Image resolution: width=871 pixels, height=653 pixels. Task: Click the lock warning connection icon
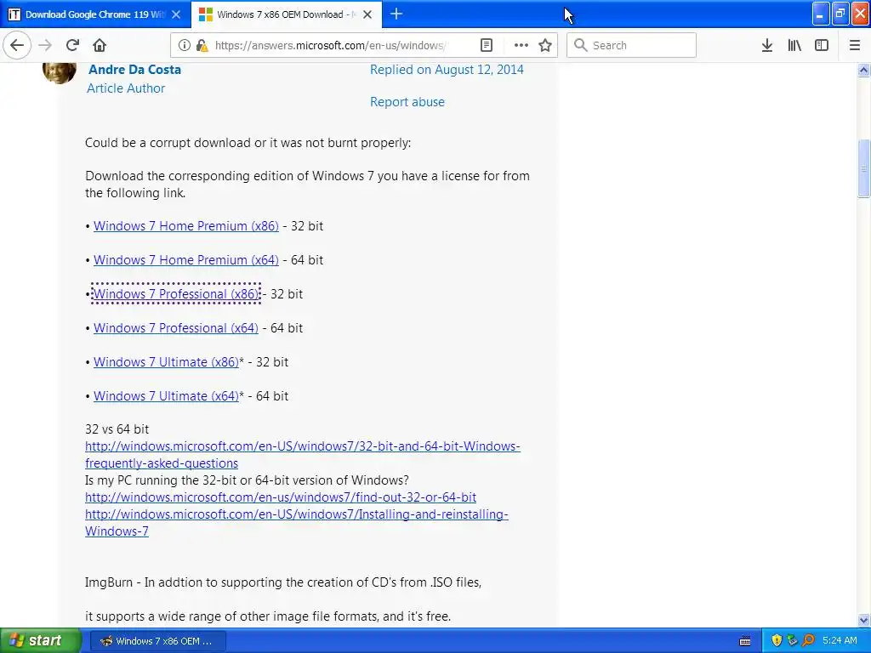click(202, 45)
